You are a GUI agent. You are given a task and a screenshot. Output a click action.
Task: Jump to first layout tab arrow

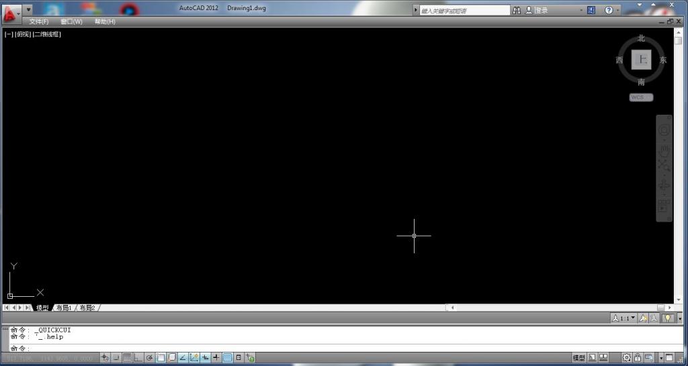pyautogui.click(x=7, y=308)
